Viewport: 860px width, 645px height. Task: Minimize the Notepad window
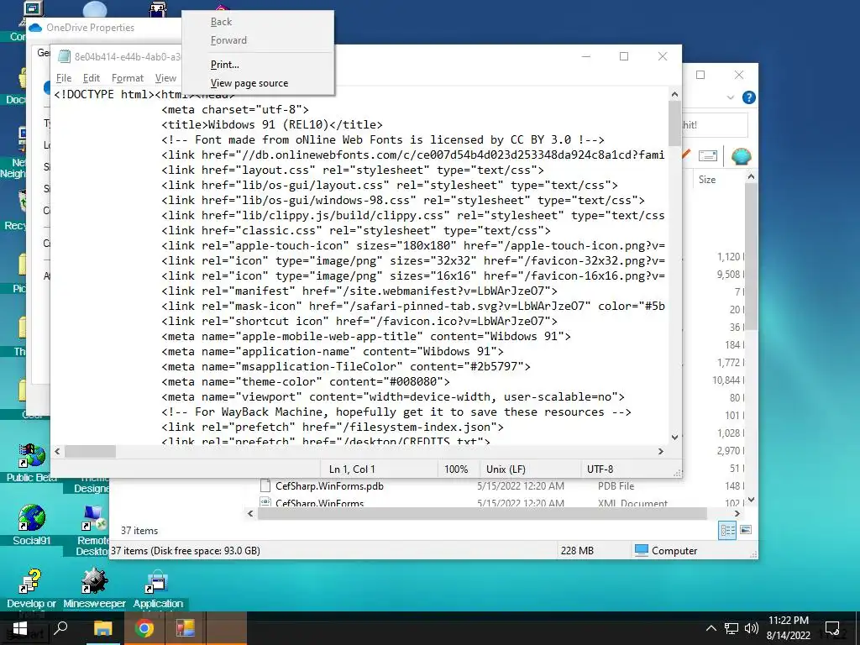585,56
